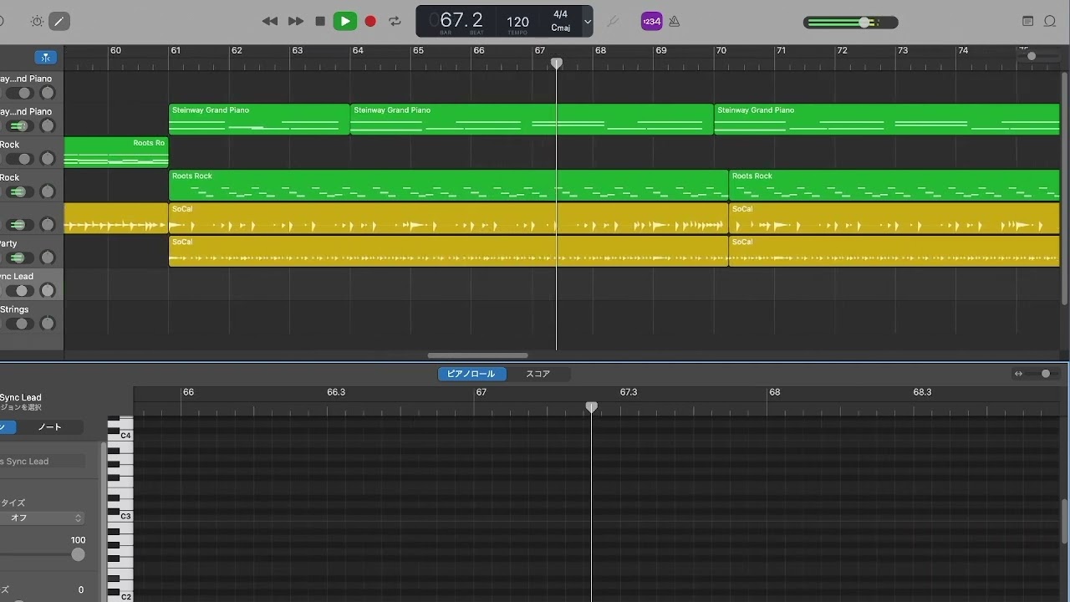Select the Party track header

pos(31,251)
